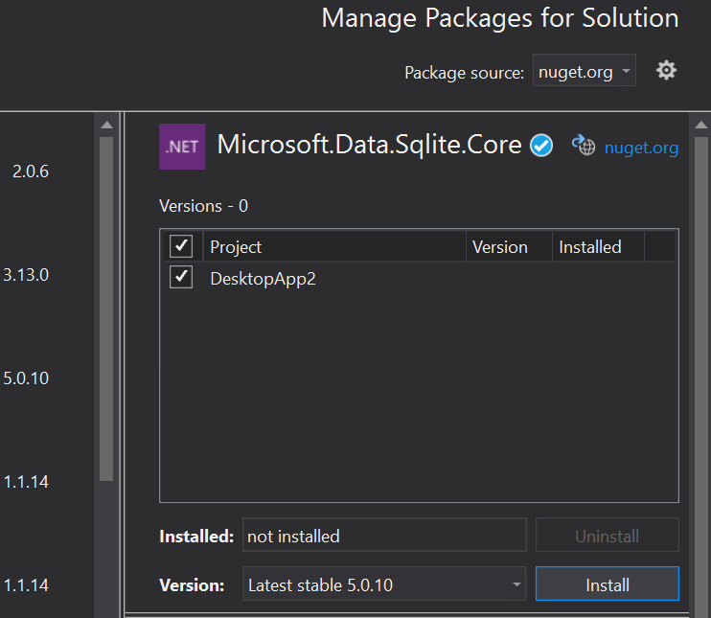Open NuGet settings gear icon
The width and height of the screenshot is (711, 618).
[666, 71]
